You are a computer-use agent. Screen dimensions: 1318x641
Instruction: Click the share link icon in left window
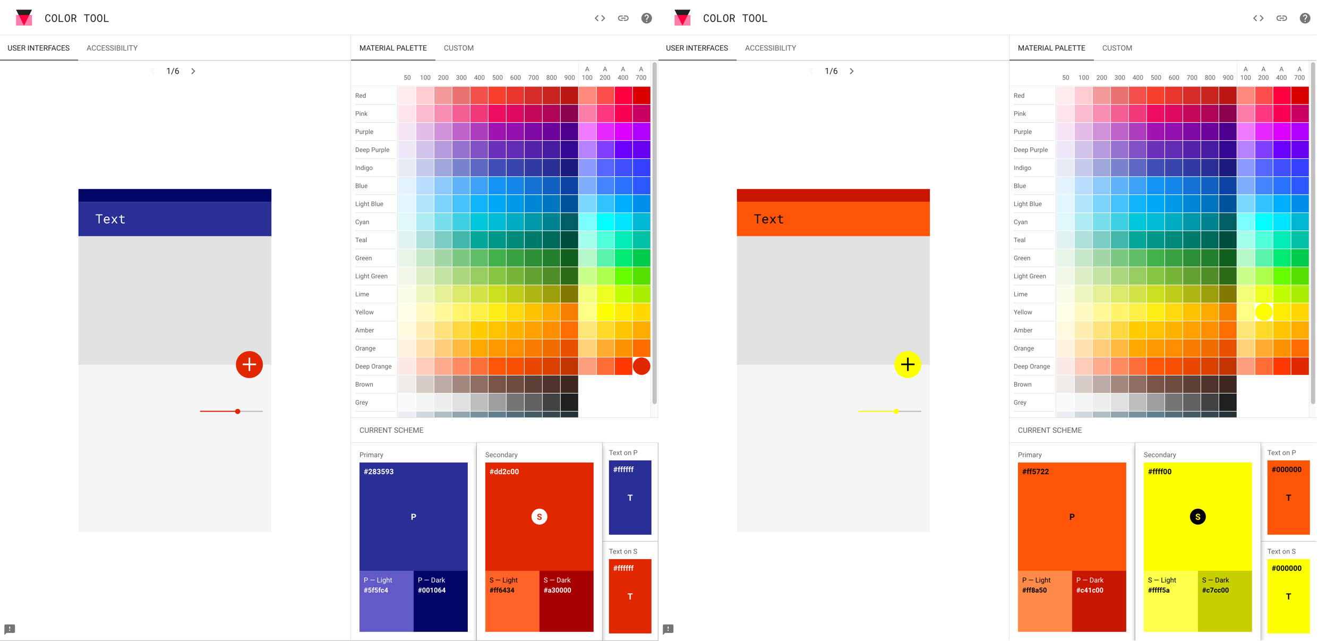(623, 18)
